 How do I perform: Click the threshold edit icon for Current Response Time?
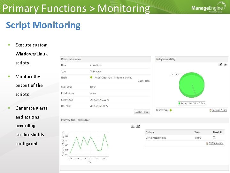(214, 138)
